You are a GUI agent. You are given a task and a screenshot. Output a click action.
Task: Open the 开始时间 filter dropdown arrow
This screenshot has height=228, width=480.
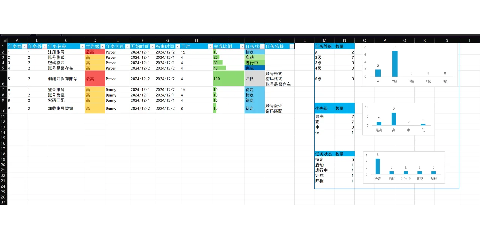pyautogui.click(x=153, y=46)
